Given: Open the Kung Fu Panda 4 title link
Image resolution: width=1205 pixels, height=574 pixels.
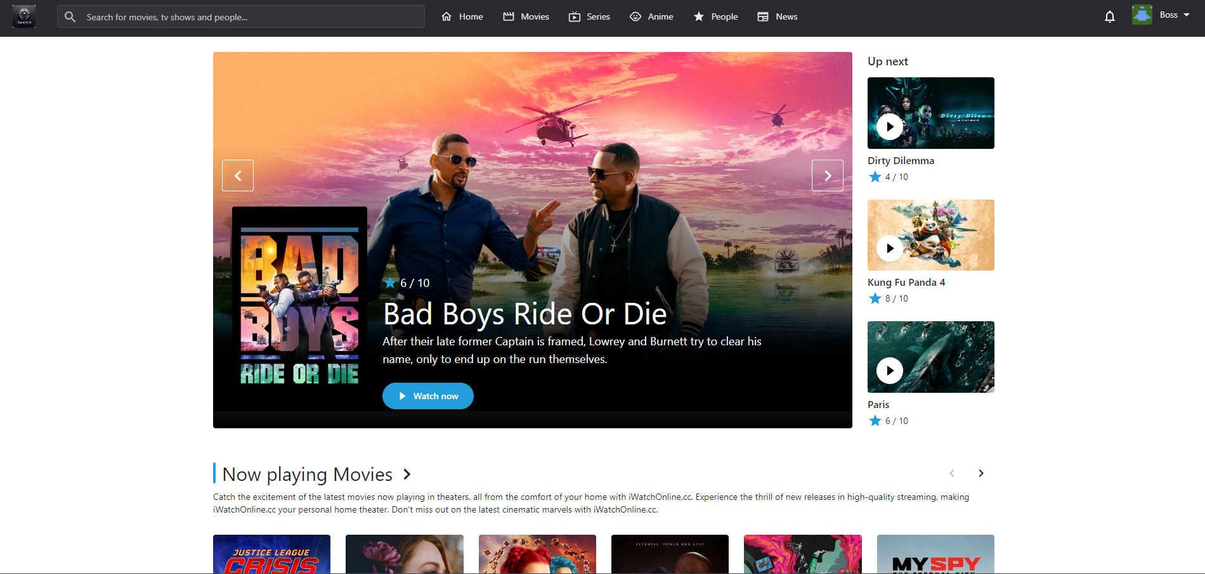Looking at the screenshot, I should pyautogui.click(x=906, y=282).
